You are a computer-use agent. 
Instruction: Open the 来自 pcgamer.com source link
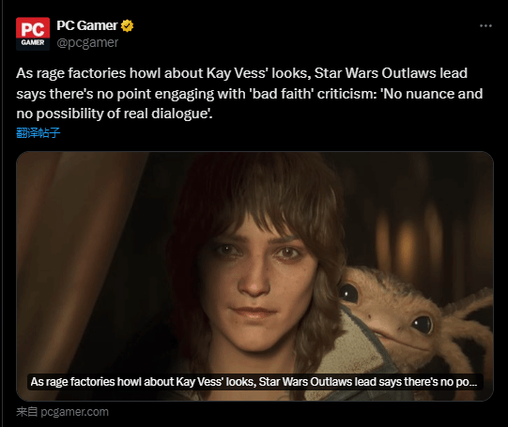pyautogui.click(x=63, y=412)
